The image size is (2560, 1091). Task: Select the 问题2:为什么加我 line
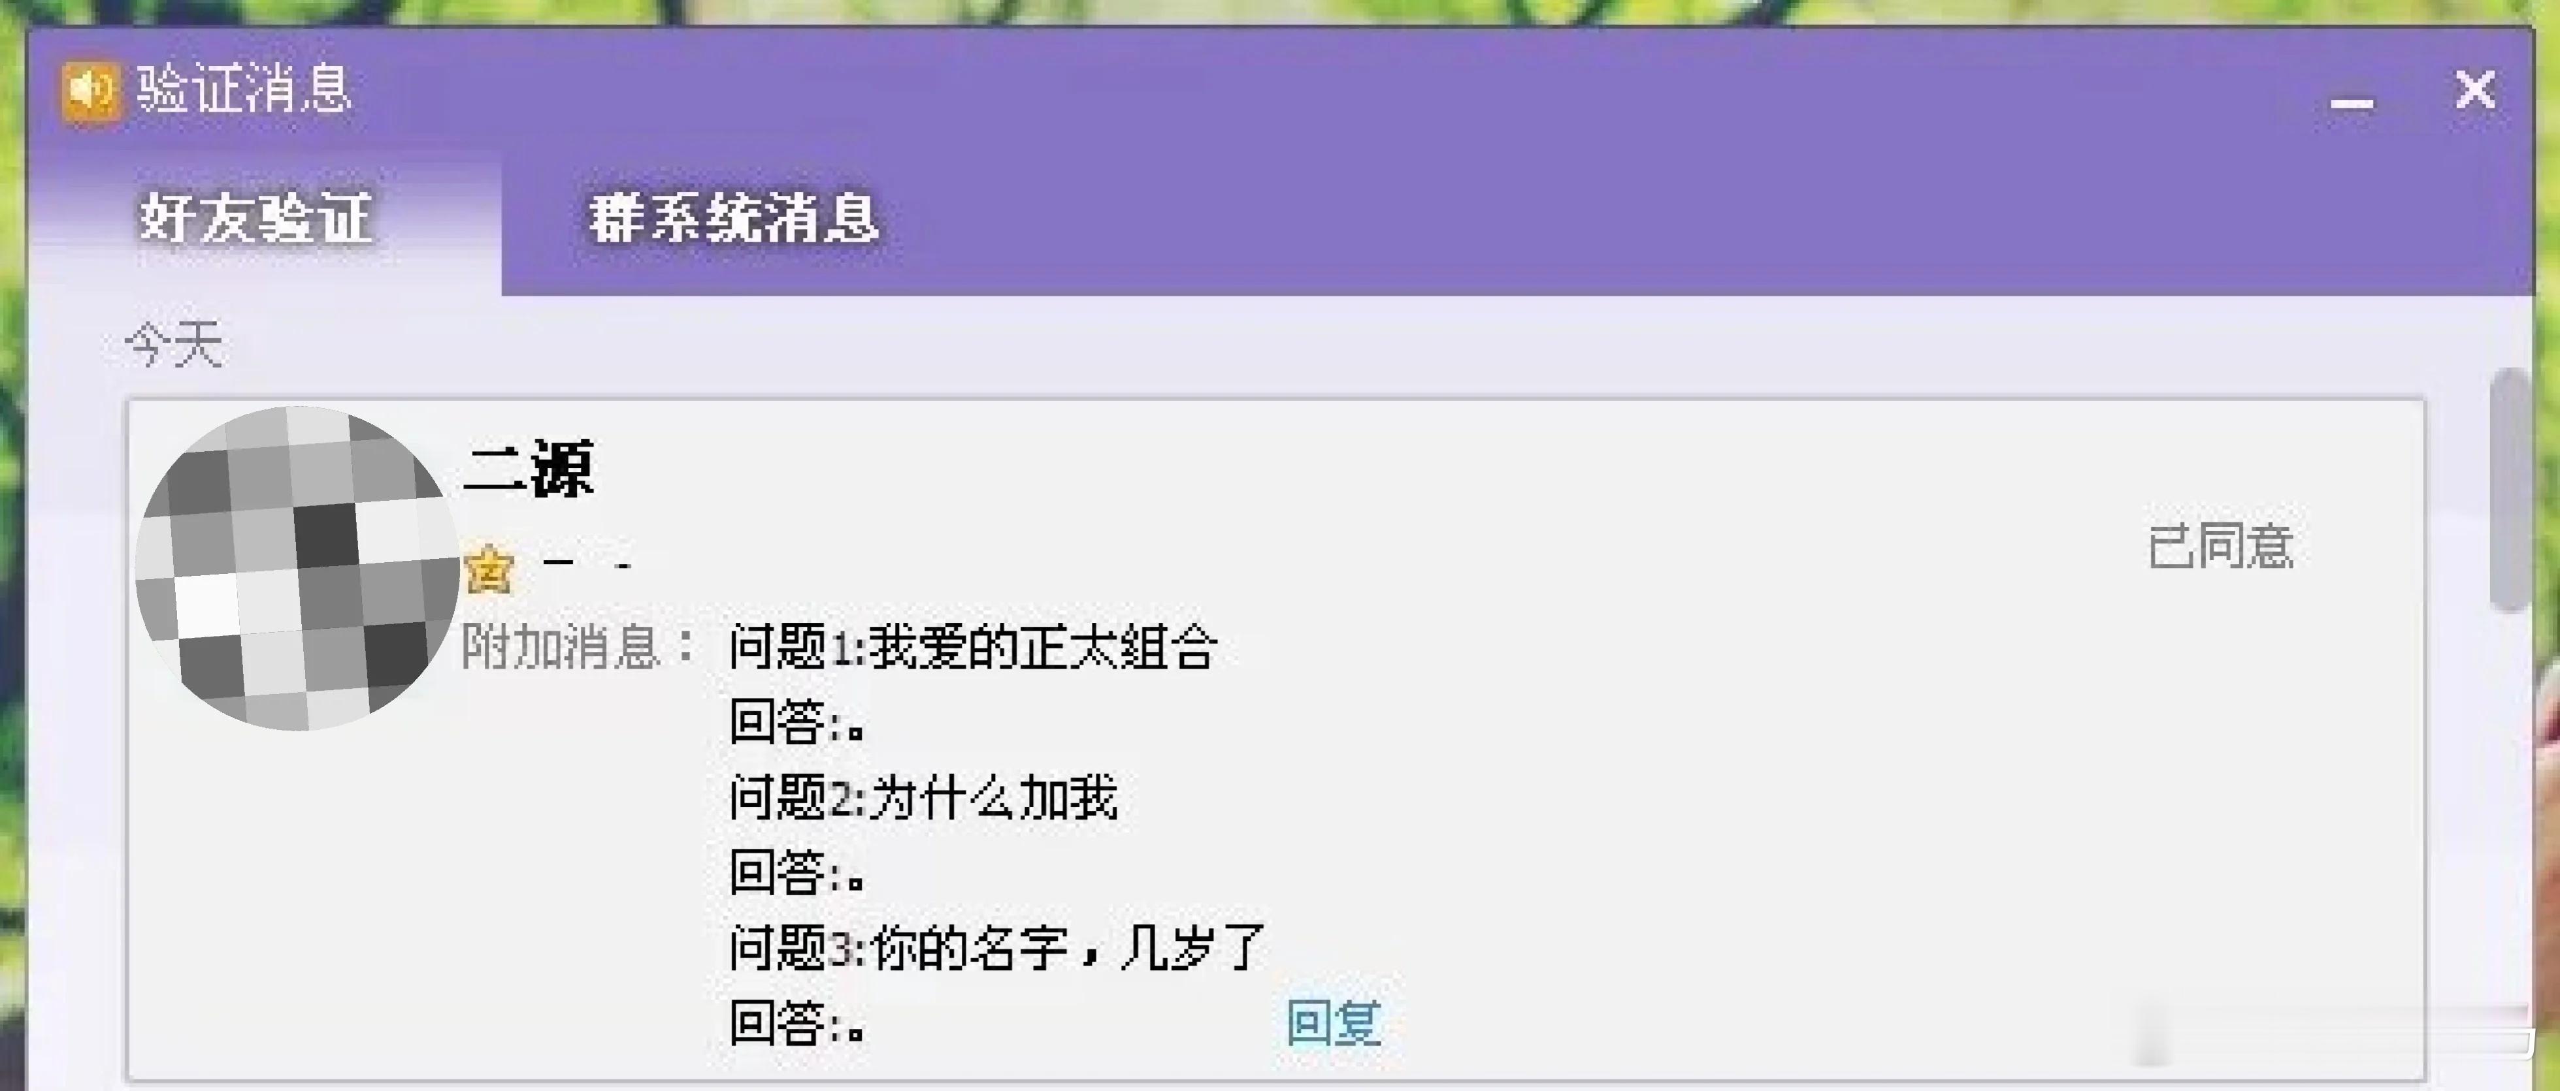click(x=923, y=798)
